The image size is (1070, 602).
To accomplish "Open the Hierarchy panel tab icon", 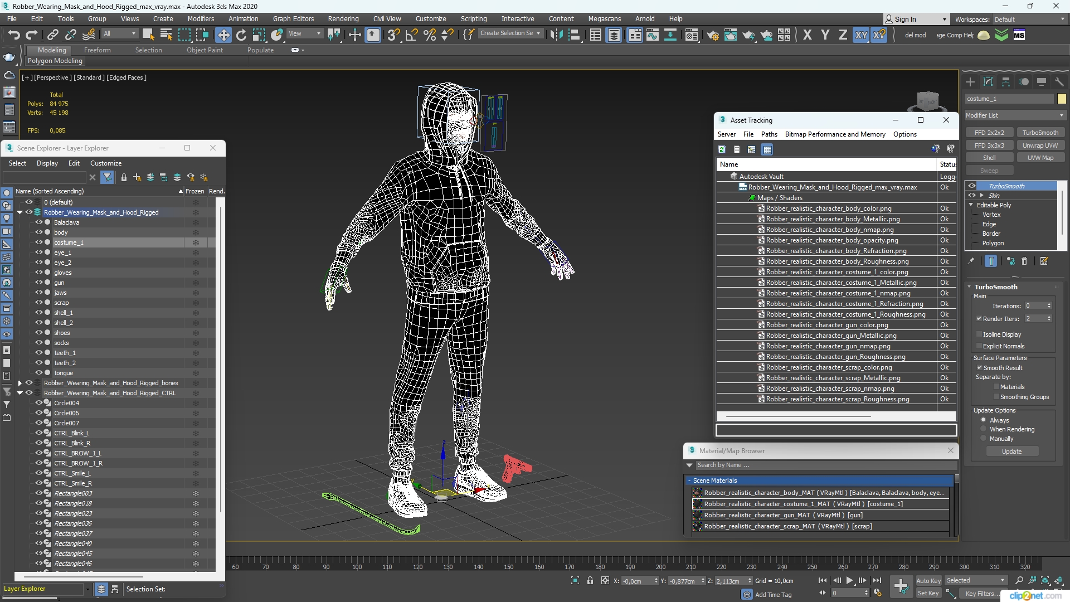I will [1006, 82].
